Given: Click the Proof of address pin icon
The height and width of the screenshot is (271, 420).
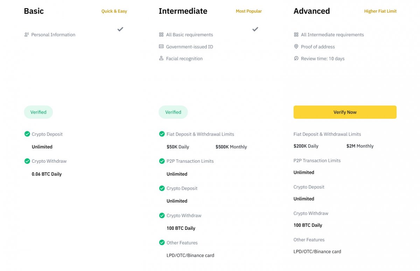Looking at the screenshot, I should coord(296,46).
